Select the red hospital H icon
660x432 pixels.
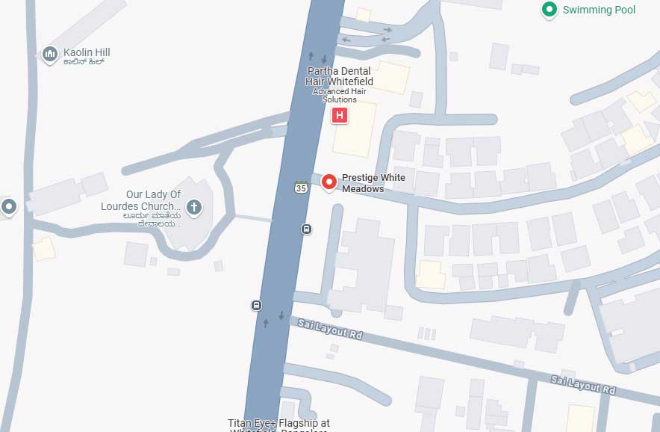click(x=340, y=115)
